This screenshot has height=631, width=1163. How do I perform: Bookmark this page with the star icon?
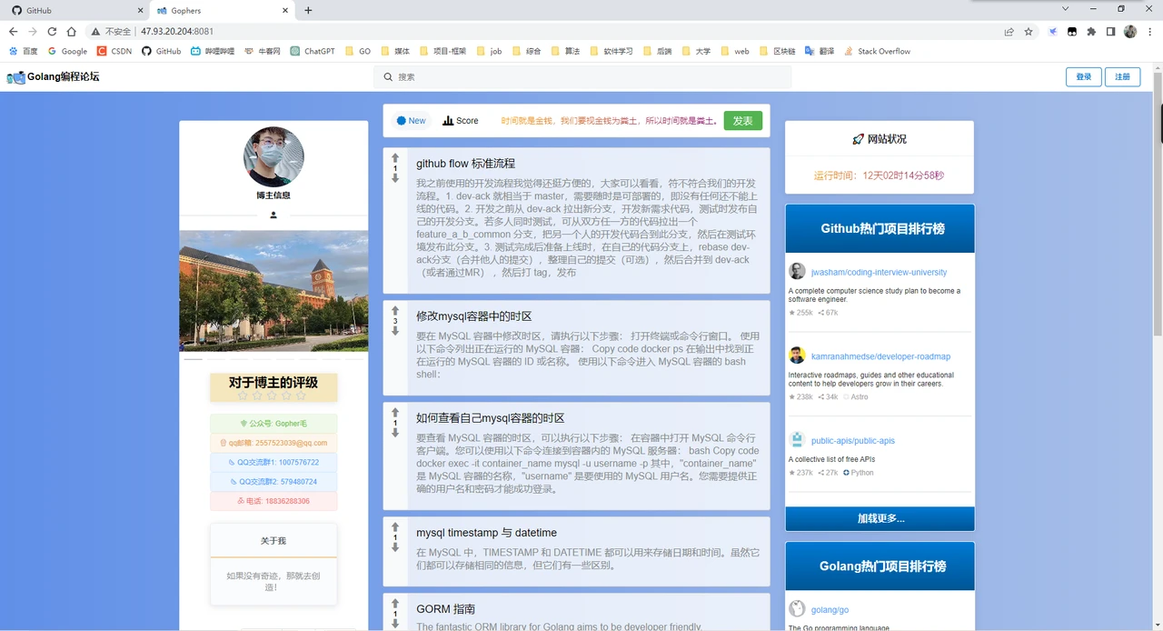(1029, 31)
